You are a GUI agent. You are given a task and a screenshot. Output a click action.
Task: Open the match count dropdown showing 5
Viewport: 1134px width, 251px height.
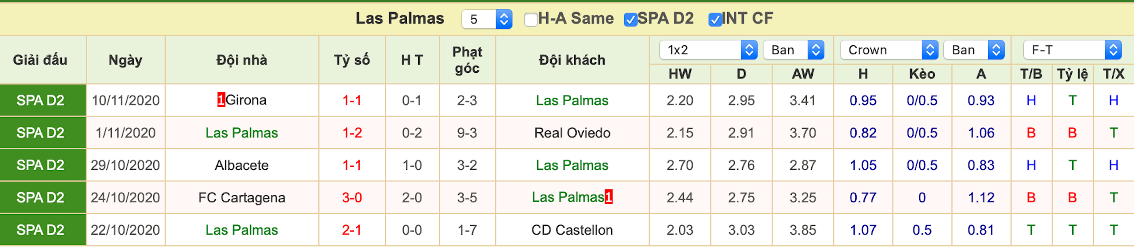[x=487, y=19]
